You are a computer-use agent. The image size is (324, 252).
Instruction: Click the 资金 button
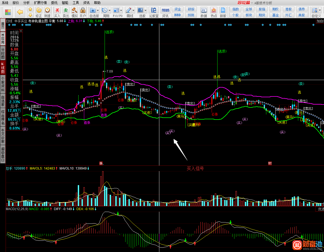pyautogui.click(x=178, y=9)
